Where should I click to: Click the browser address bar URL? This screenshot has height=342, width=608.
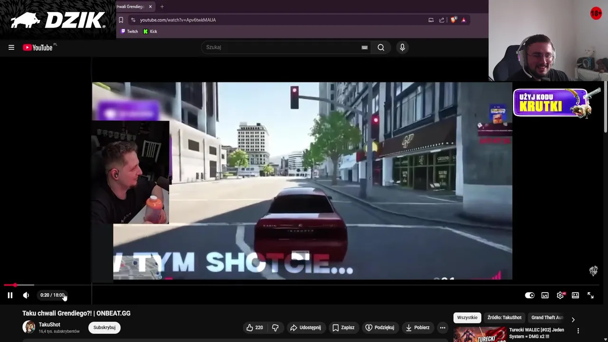[178, 20]
